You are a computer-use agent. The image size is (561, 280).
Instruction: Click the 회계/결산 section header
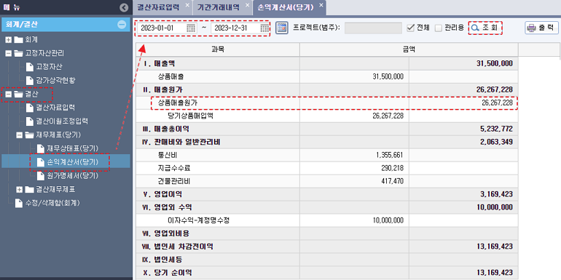65,25
